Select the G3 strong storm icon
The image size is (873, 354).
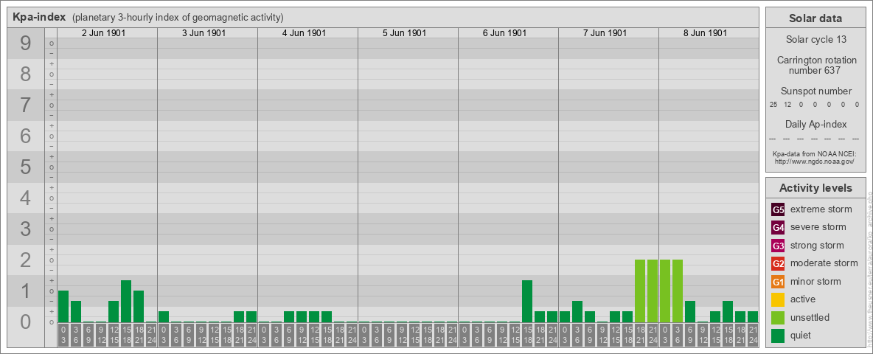pyautogui.click(x=778, y=246)
